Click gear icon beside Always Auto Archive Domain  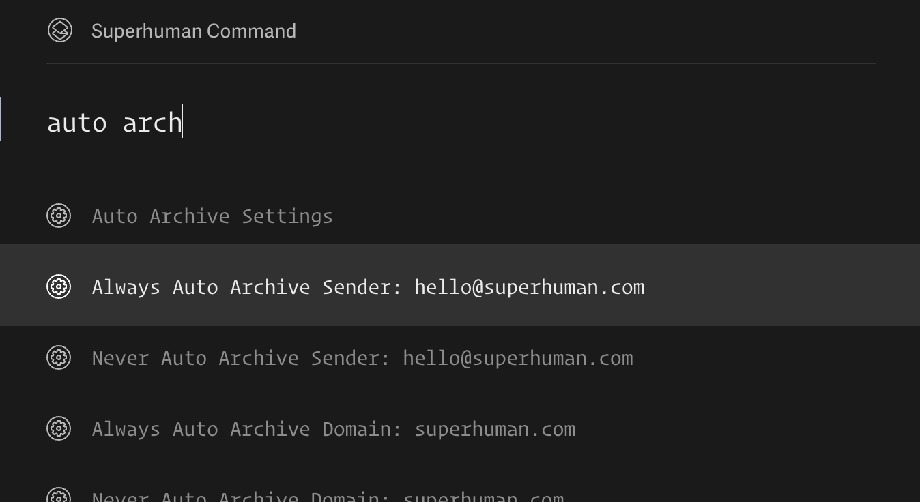point(59,428)
